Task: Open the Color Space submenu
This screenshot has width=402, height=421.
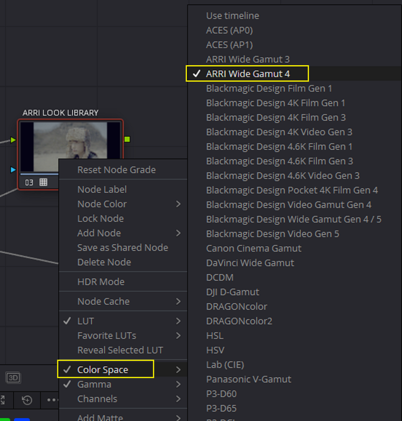Action: pyautogui.click(x=123, y=369)
